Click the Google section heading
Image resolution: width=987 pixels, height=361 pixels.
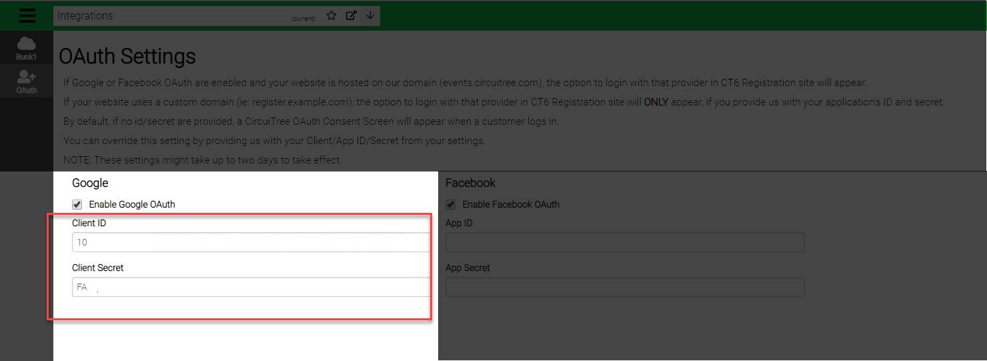[x=90, y=183]
